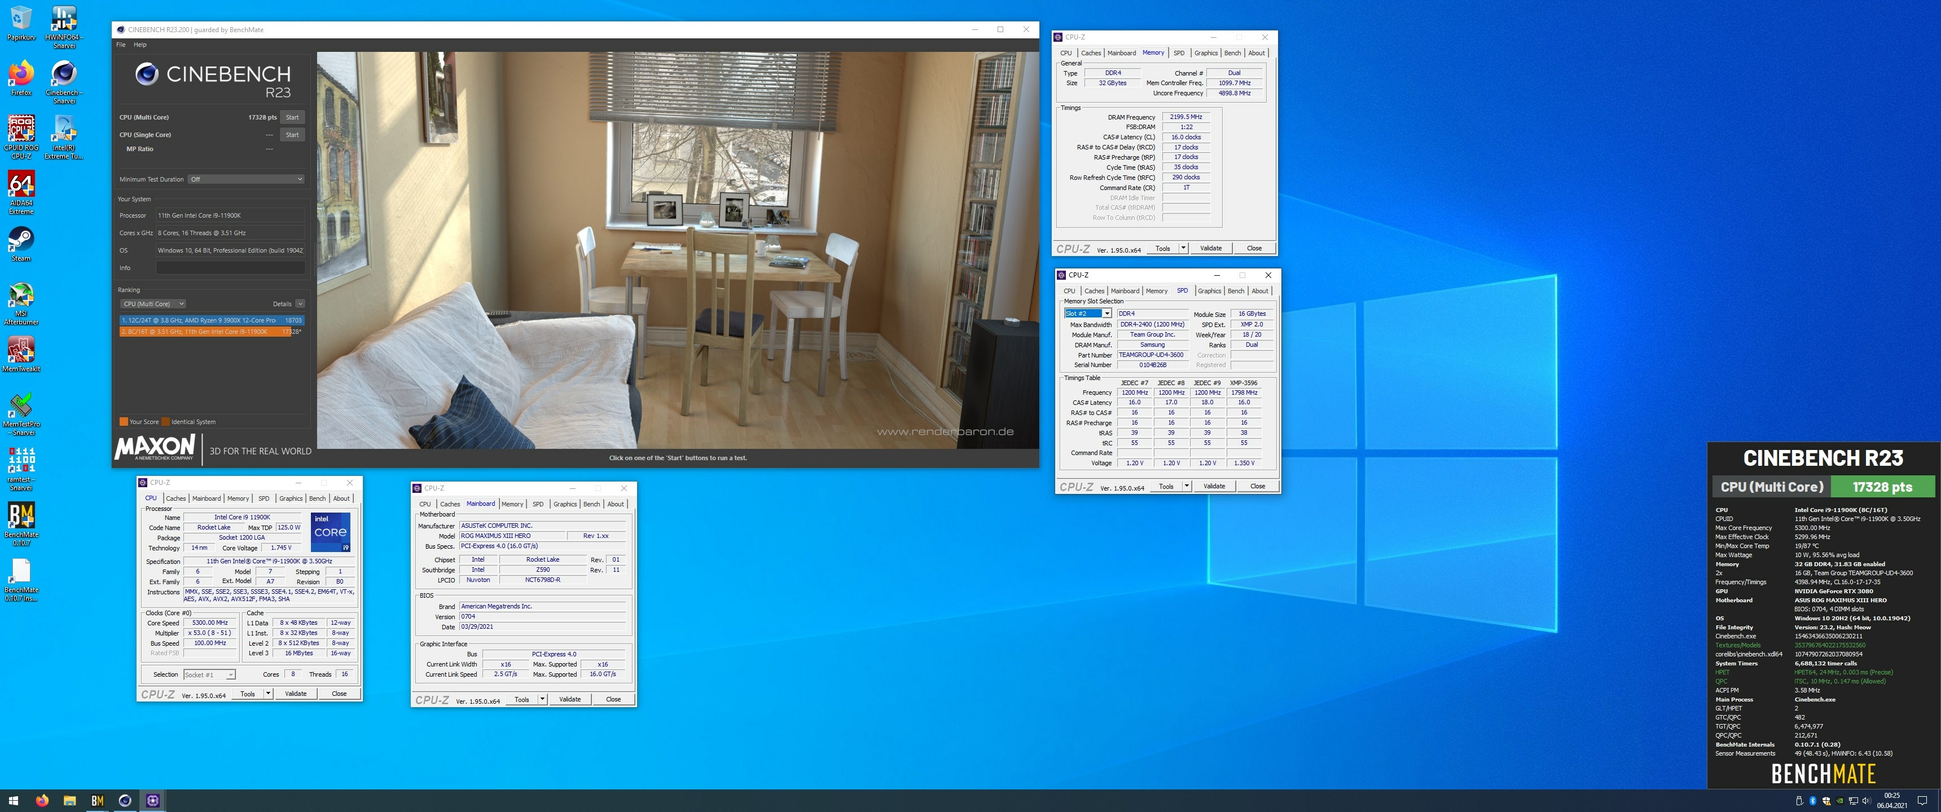The height and width of the screenshot is (812, 1941).
Task: Open the Cinebench File menu
Action: pos(121,45)
